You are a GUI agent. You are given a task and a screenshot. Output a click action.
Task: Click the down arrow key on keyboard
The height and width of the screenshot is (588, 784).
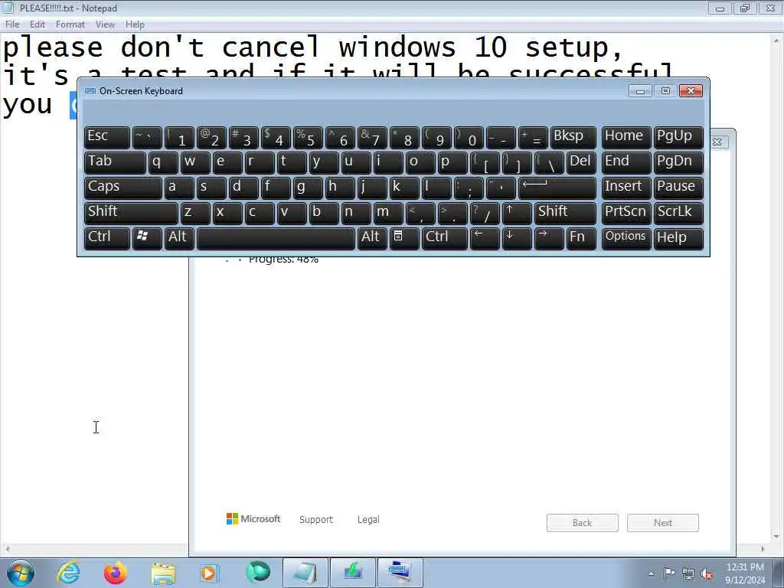tap(517, 237)
